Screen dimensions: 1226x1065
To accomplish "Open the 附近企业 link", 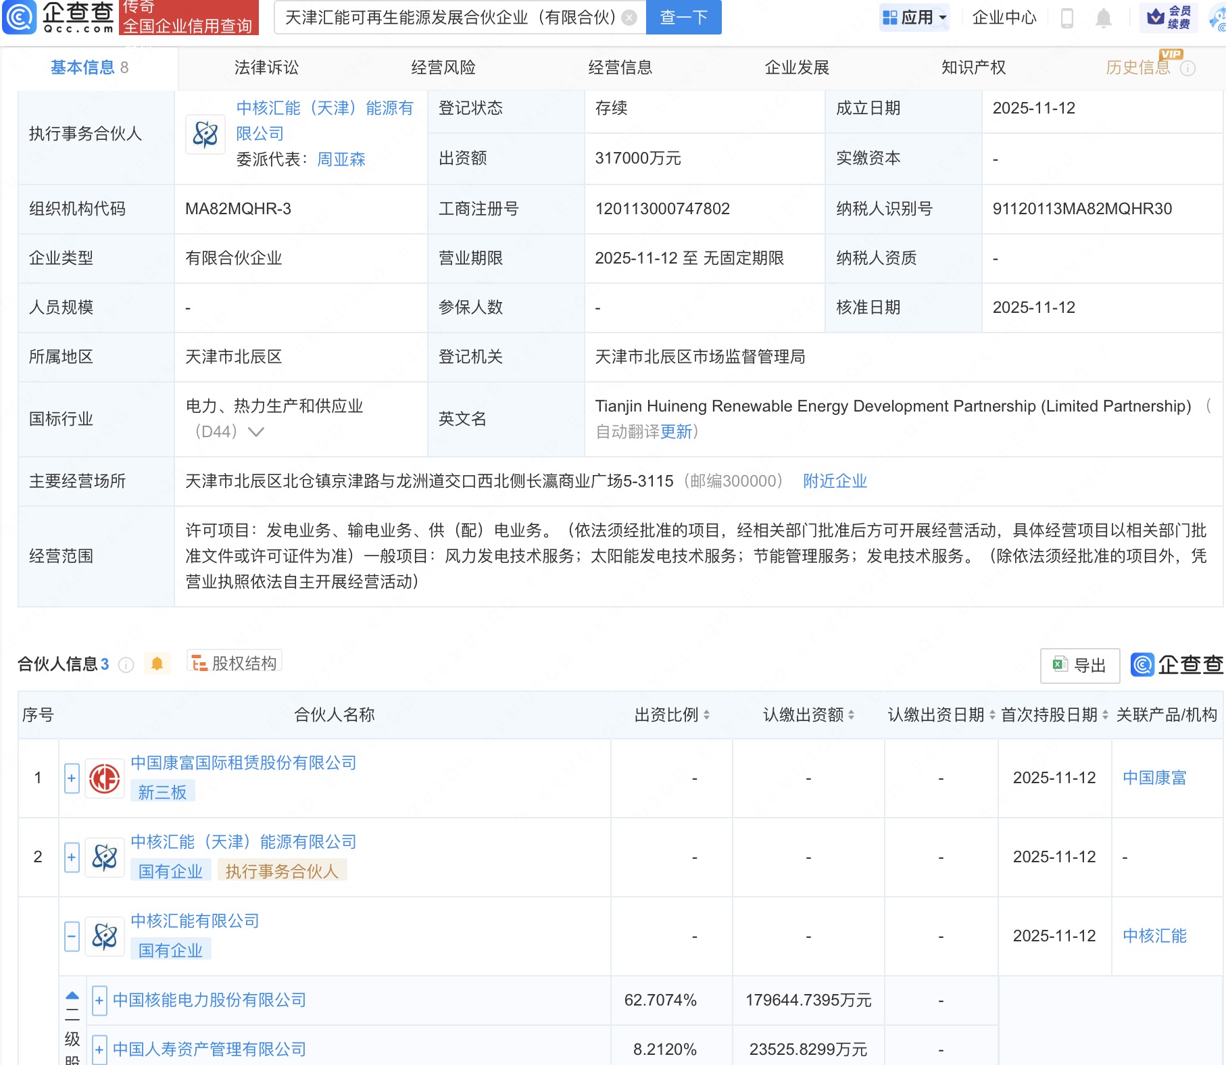I will click(x=835, y=481).
